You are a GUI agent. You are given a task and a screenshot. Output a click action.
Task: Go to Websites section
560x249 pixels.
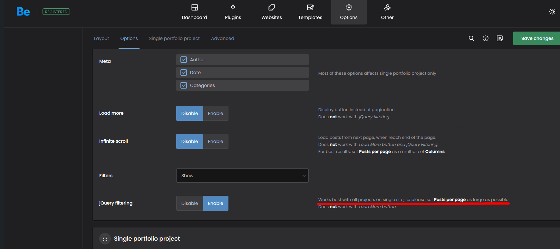[272, 12]
